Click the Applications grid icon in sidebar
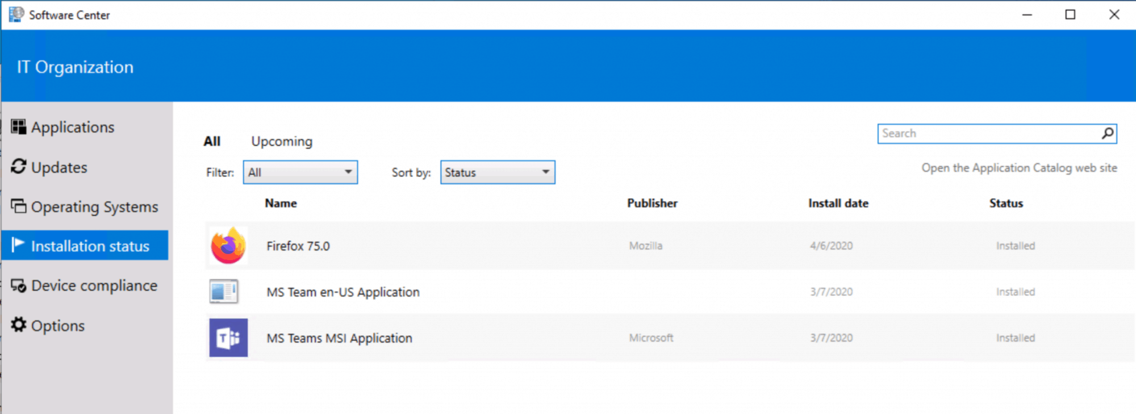The width and height of the screenshot is (1136, 414). [19, 127]
